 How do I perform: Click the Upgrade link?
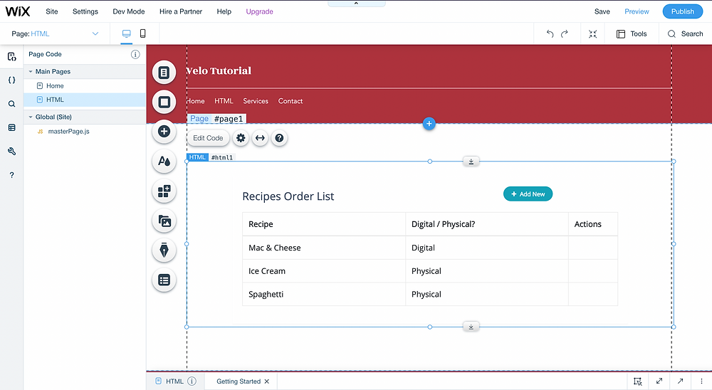[259, 11]
